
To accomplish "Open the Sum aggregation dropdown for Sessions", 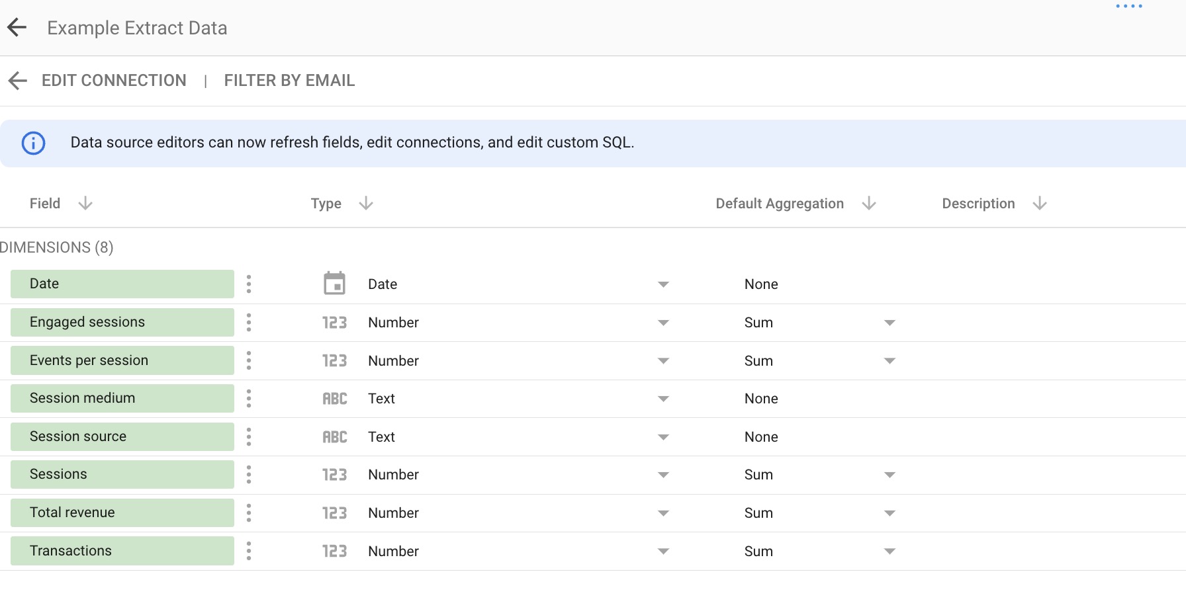I will coord(889,475).
